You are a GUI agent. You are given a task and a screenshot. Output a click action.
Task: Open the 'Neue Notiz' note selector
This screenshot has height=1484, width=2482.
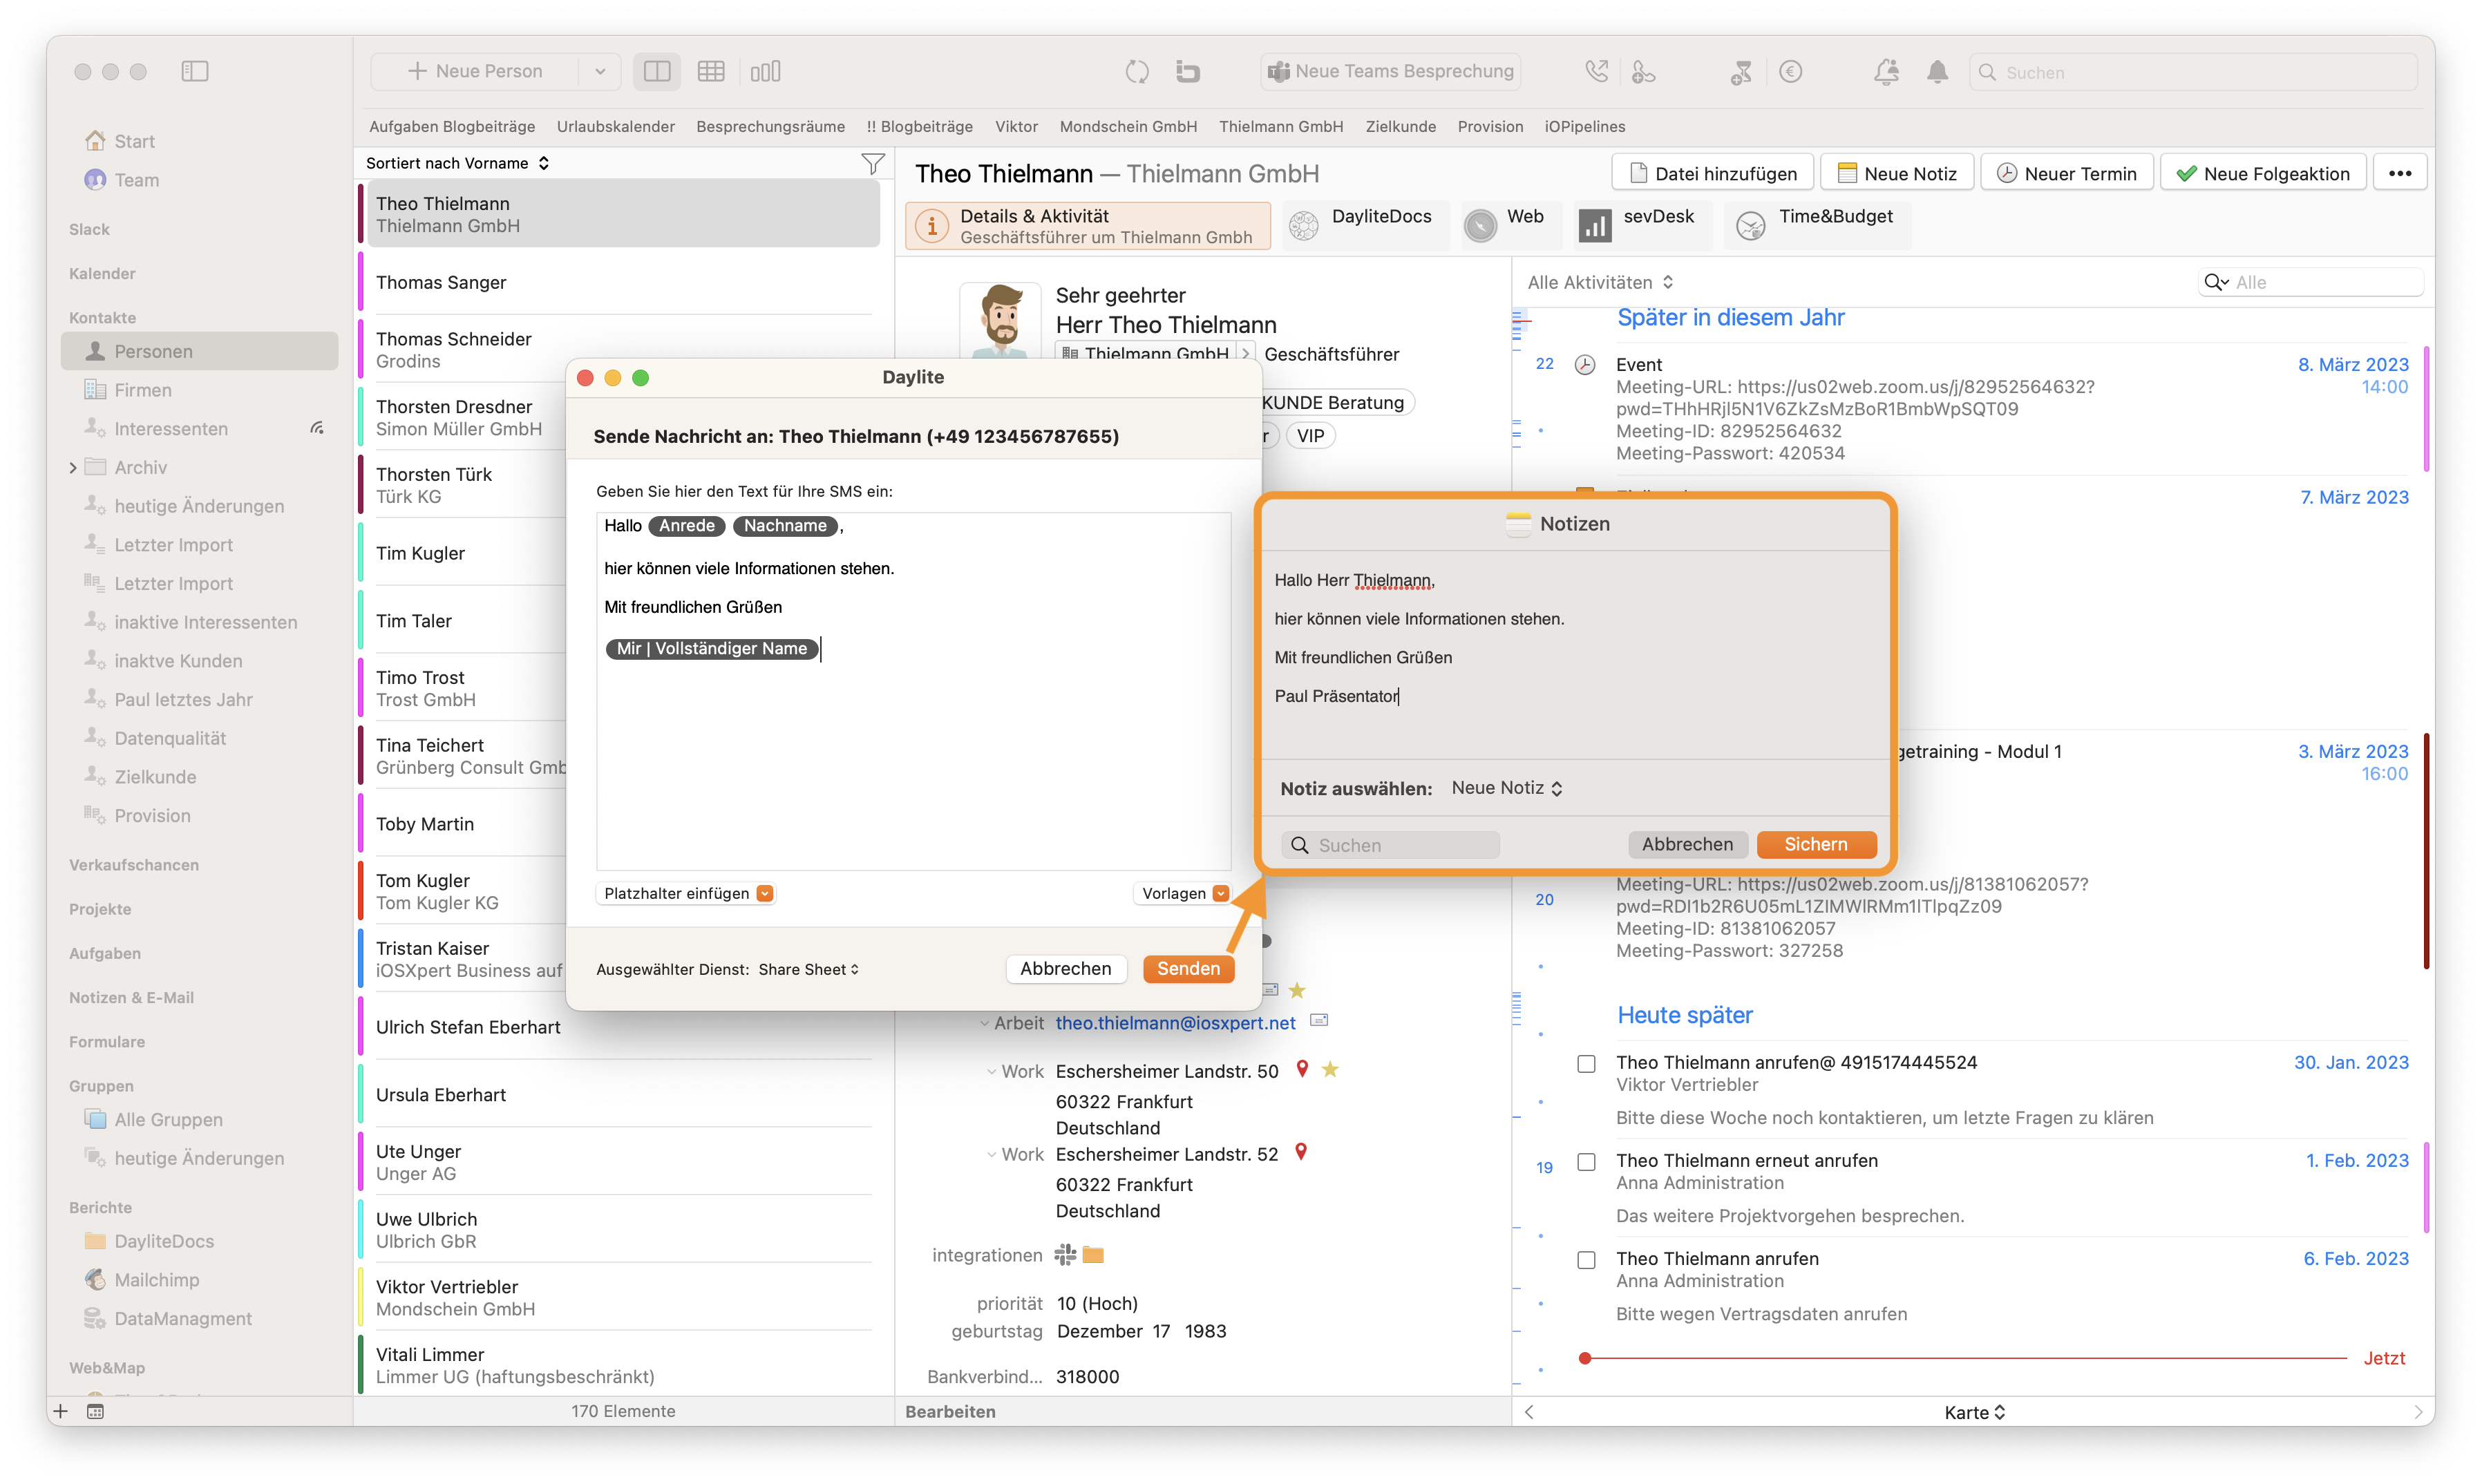pyautogui.click(x=1506, y=788)
